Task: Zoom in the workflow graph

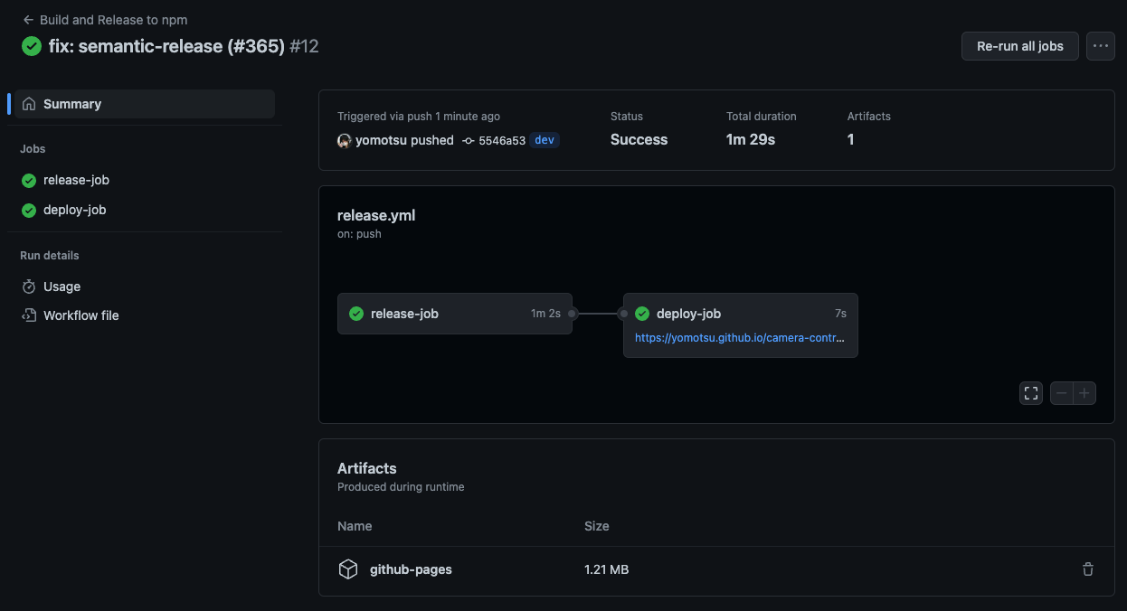Action: coord(1084,393)
